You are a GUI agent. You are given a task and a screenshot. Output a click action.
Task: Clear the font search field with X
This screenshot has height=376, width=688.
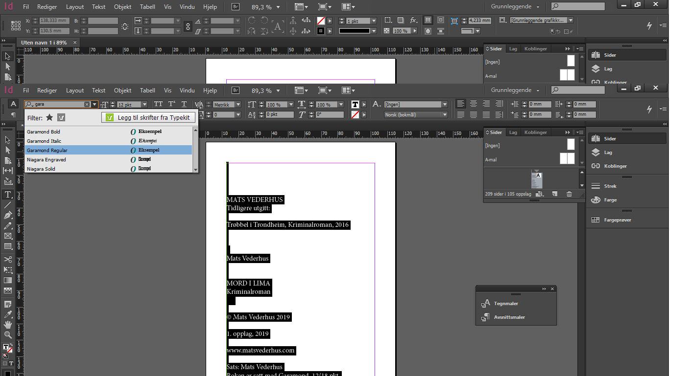coord(87,105)
